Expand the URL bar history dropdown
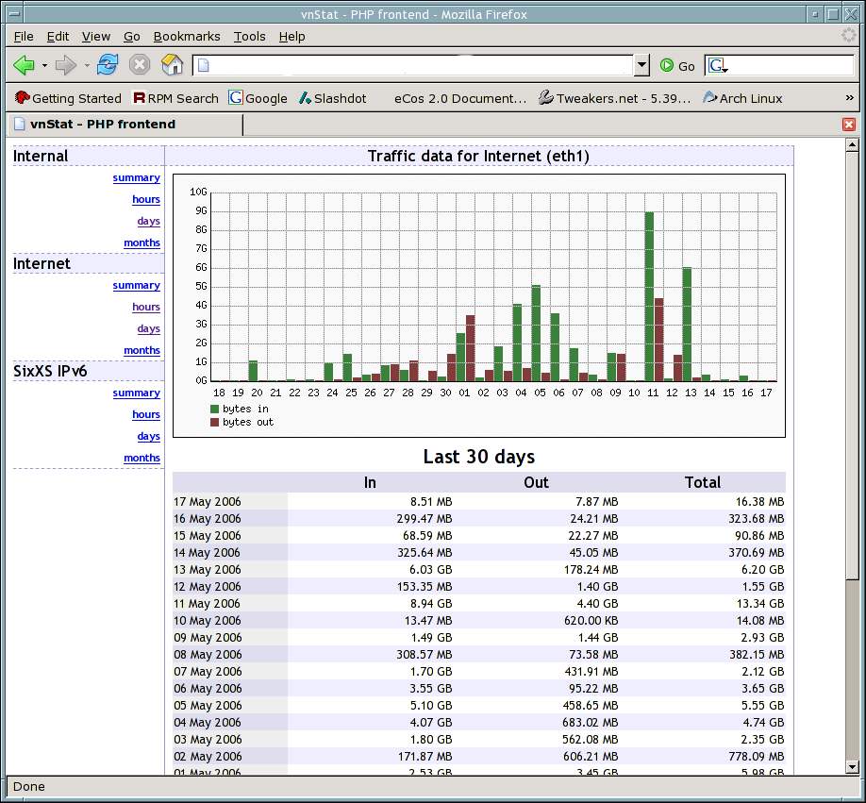The height and width of the screenshot is (803, 866). pos(641,65)
